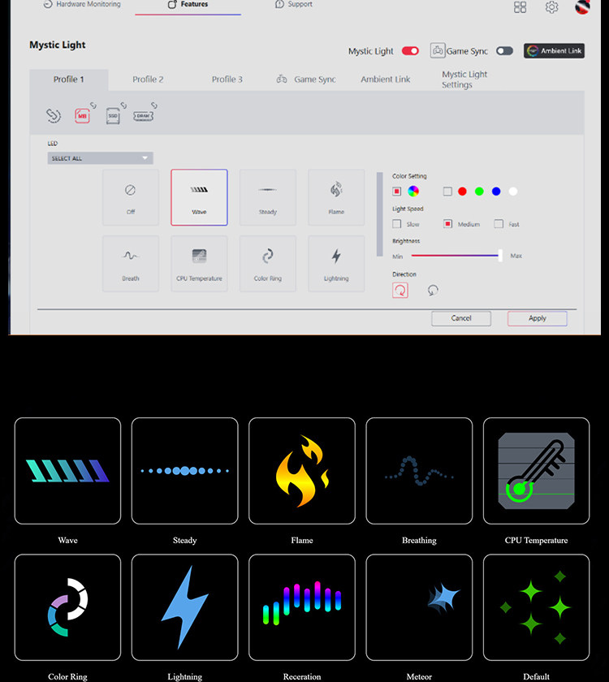Choose the CPU Temperature effect tile

click(199, 264)
